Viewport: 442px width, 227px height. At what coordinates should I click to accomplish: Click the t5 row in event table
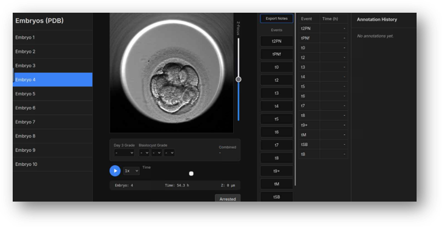[x=323, y=87]
